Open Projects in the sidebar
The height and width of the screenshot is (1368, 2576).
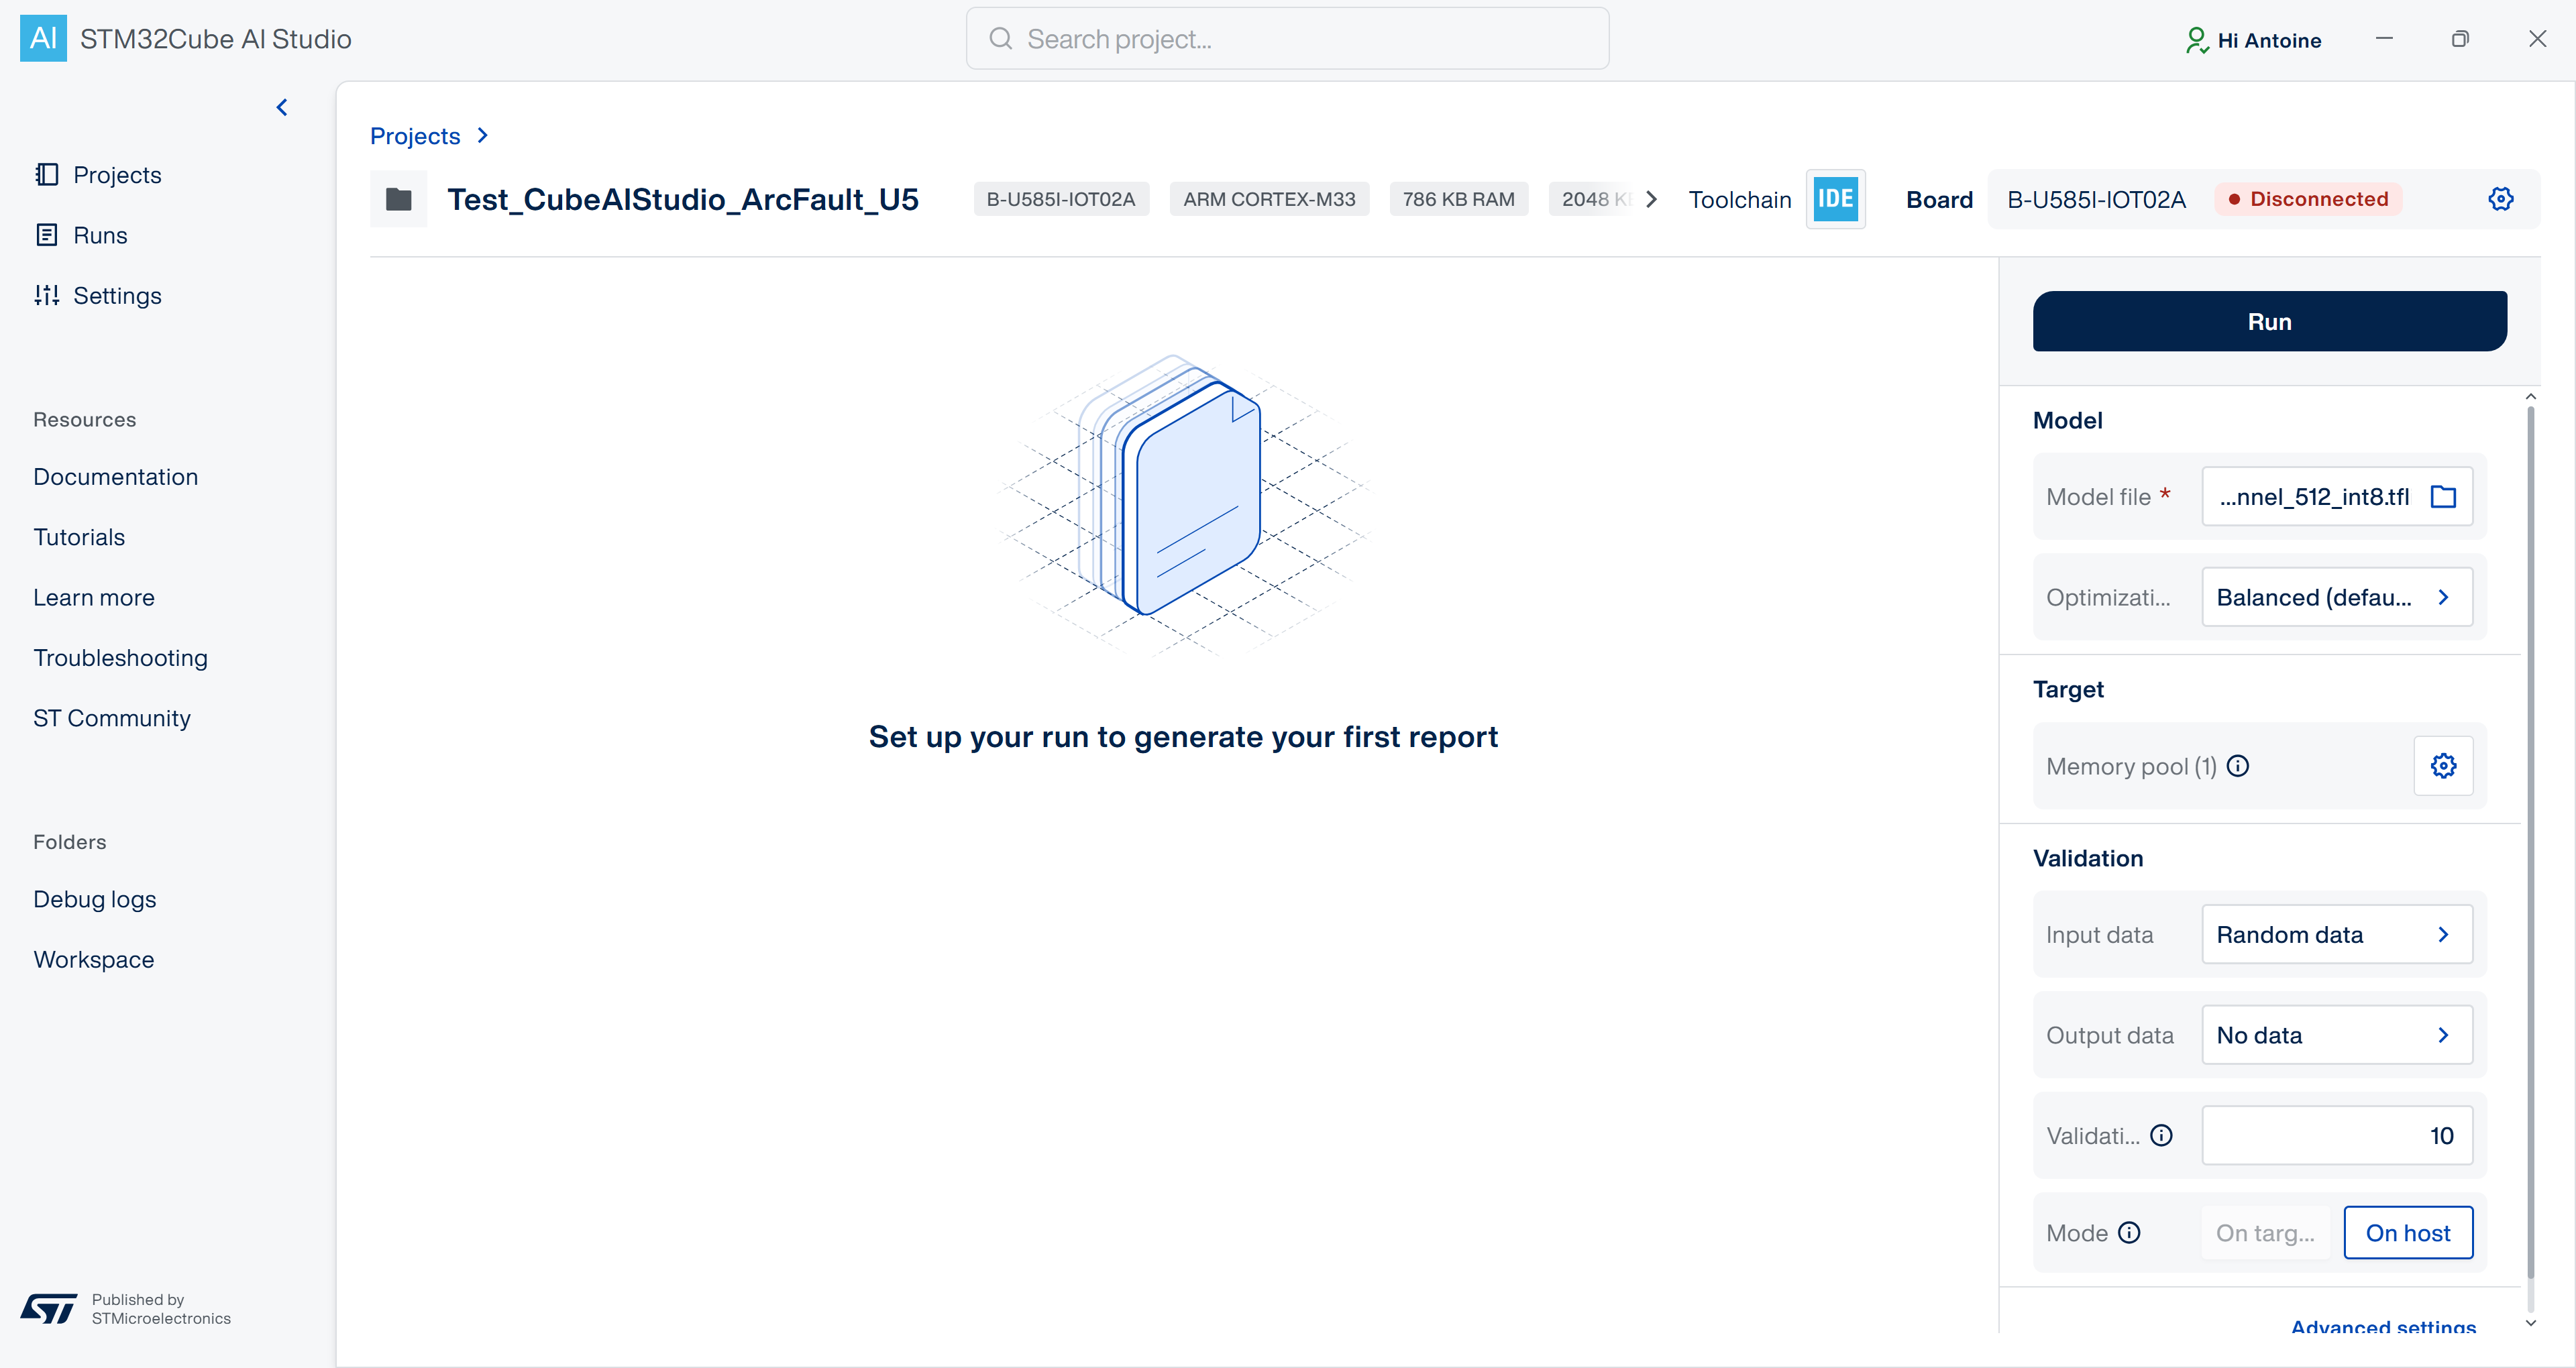98,175
